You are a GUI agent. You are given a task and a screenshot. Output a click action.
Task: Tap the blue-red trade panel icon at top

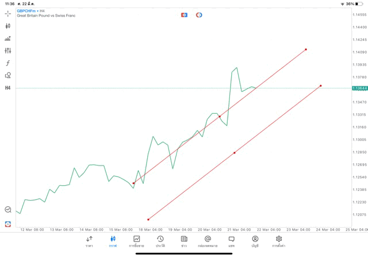[184, 14]
